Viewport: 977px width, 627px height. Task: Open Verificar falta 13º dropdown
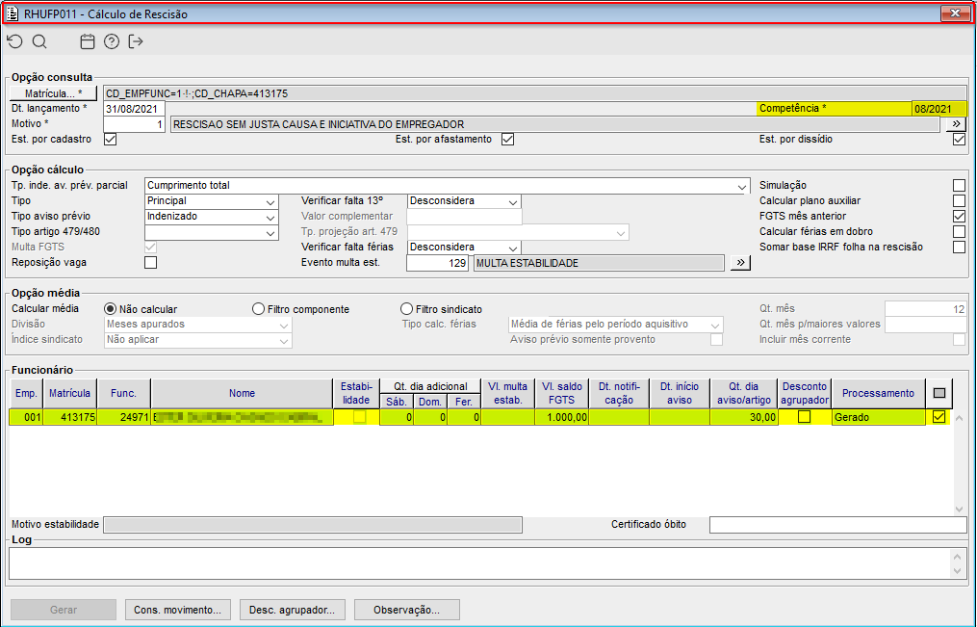(x=512, y=201)
